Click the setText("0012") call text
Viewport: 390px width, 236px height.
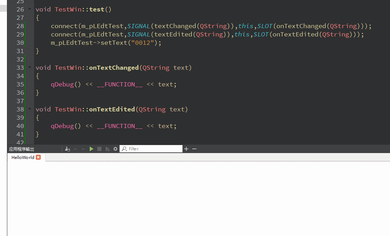coord(129,43)
